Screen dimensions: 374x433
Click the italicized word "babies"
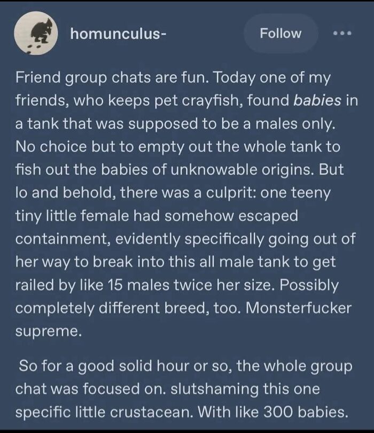[x=317, y=100]
